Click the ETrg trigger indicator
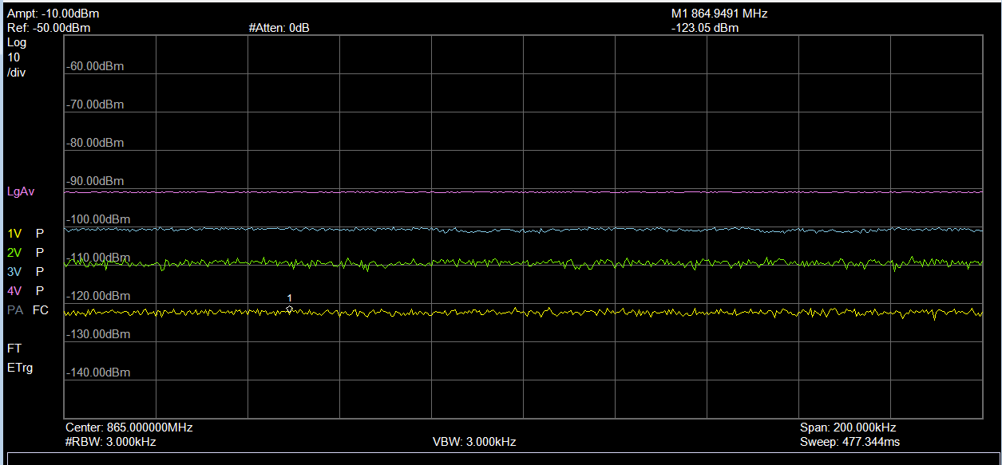The height and width of the screenshot is (465, 1002). pyautogui.click(x=20, y=368)
